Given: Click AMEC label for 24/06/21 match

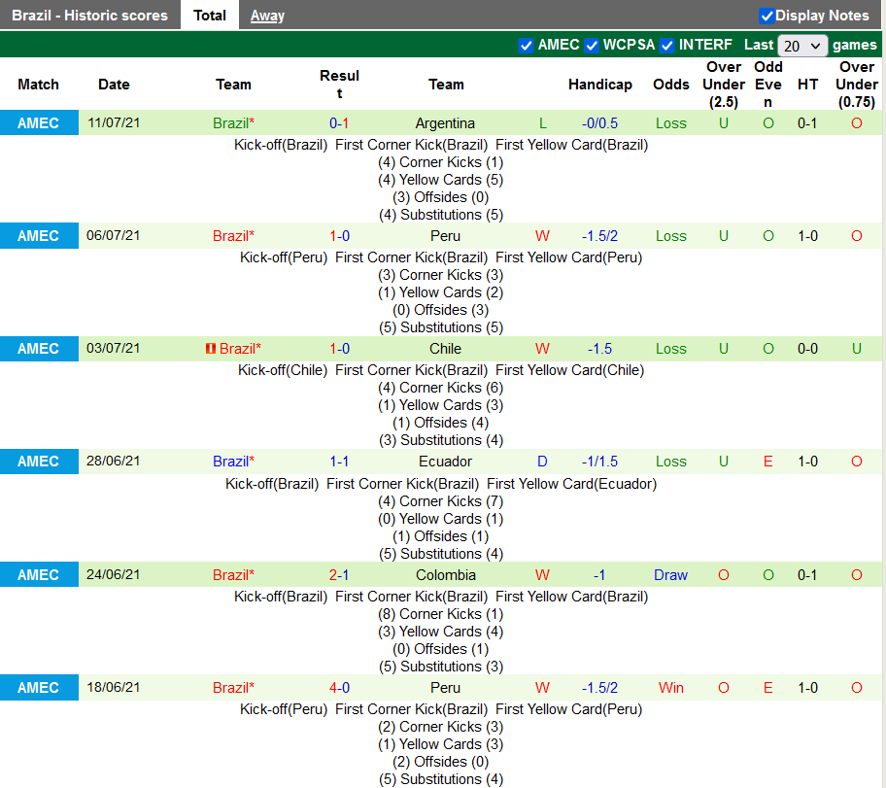Looking at the screenshot, I should pos(39,575).
